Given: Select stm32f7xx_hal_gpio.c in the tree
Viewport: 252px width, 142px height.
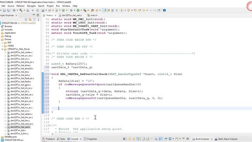Looking at the screenshot, I should [x=20, y=85].
